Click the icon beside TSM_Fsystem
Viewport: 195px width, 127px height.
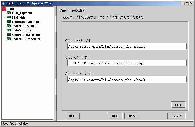tap(9, 13)
